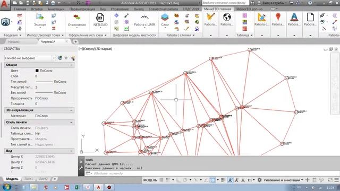
Task: Click the drafting triangle Работа с icon
Action: click(x=262, y=17)
